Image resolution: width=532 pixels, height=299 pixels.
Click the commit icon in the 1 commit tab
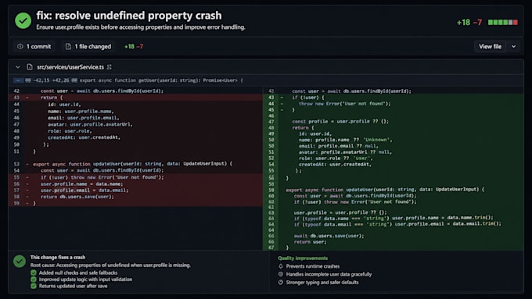20,46
